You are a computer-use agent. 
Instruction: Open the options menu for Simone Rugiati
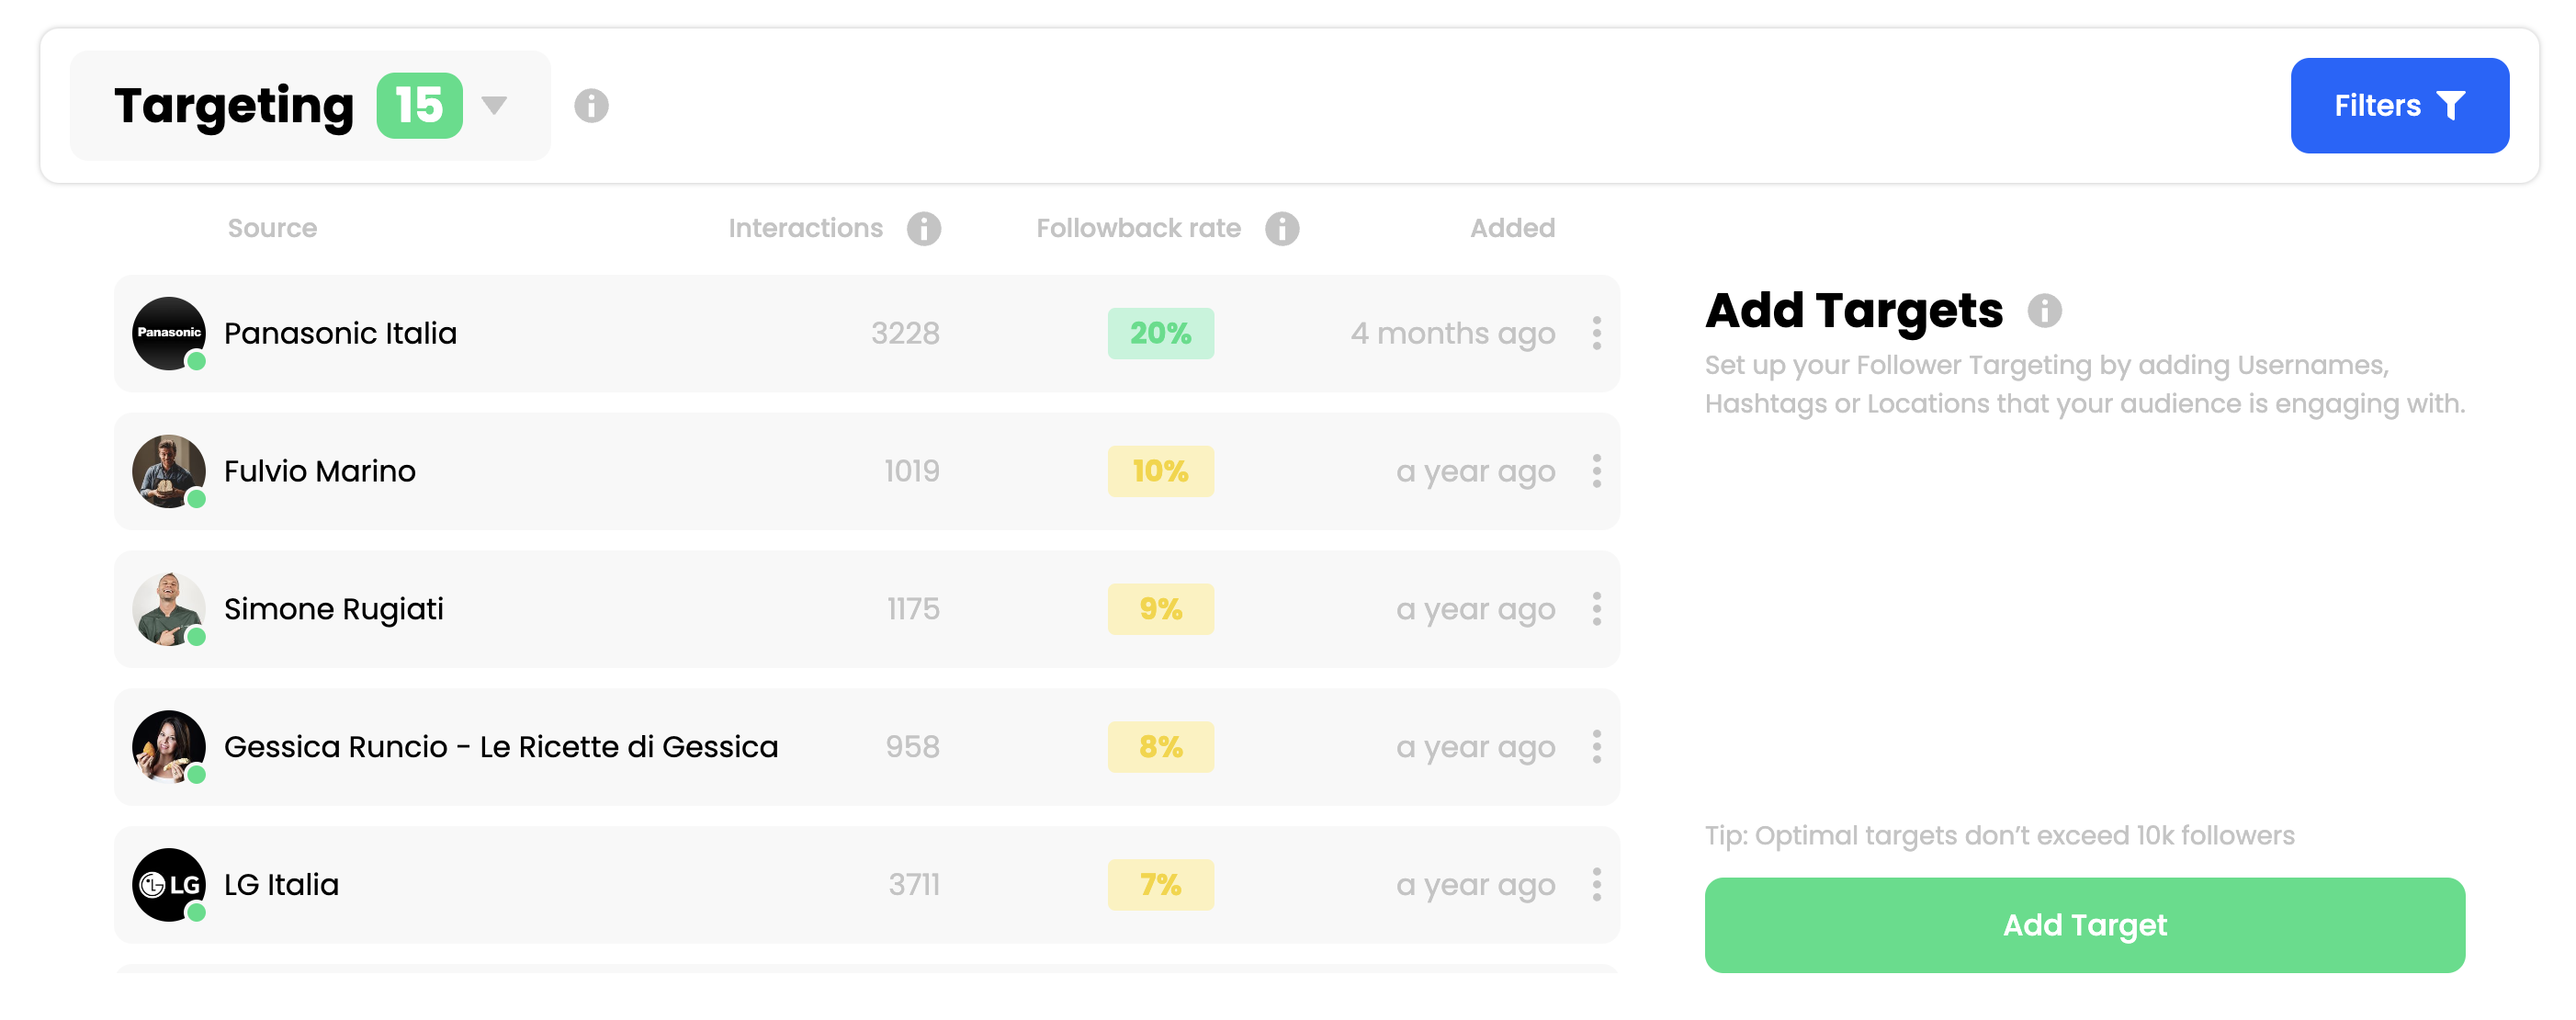point(1595,609)
